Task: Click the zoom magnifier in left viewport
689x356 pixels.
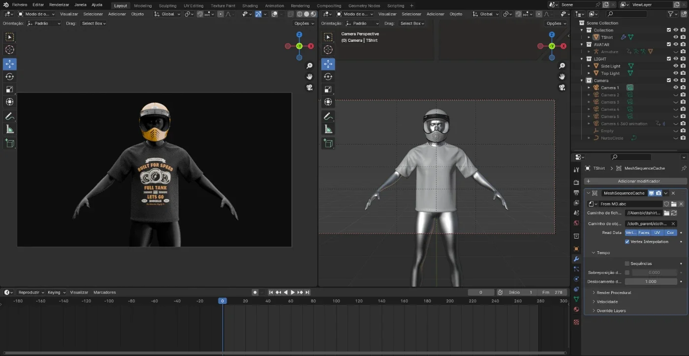Action: click(x=310, y=66)
